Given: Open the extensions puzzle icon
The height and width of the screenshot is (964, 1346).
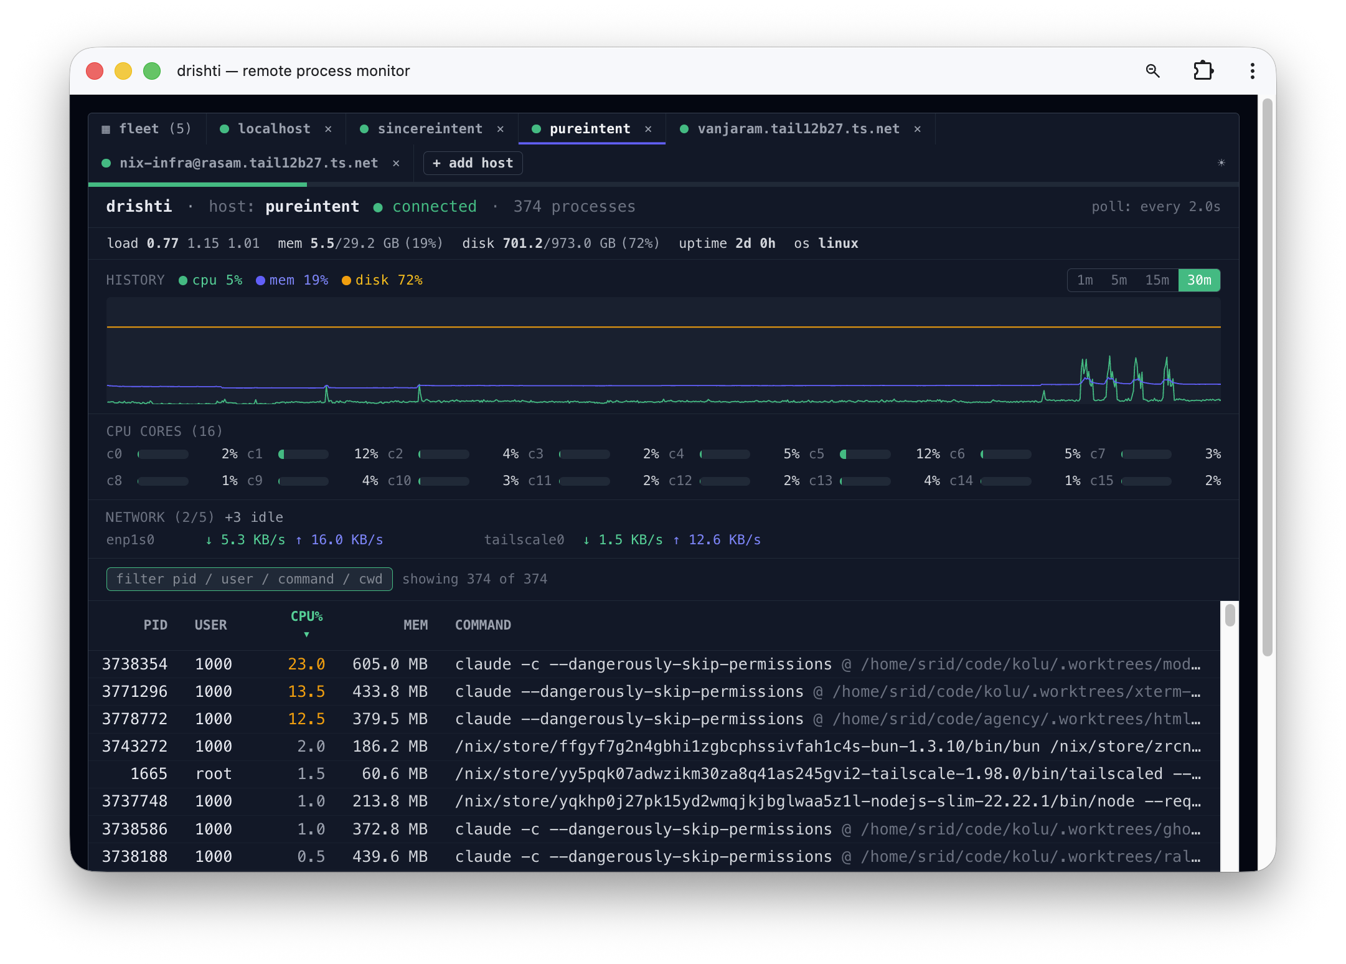Looking at the screenshot, I should click(x=1203, y=71).
